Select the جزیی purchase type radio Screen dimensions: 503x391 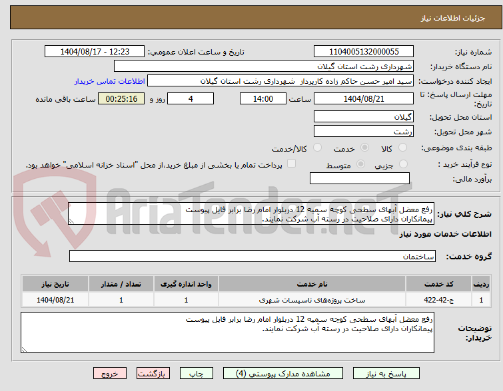tap(403, 164)
